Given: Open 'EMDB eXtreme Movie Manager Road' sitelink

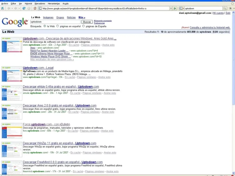Looking at the screenshot, I should coord(51,54).
